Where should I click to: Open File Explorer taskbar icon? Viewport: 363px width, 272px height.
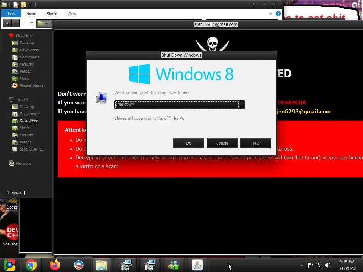[101, 265]
